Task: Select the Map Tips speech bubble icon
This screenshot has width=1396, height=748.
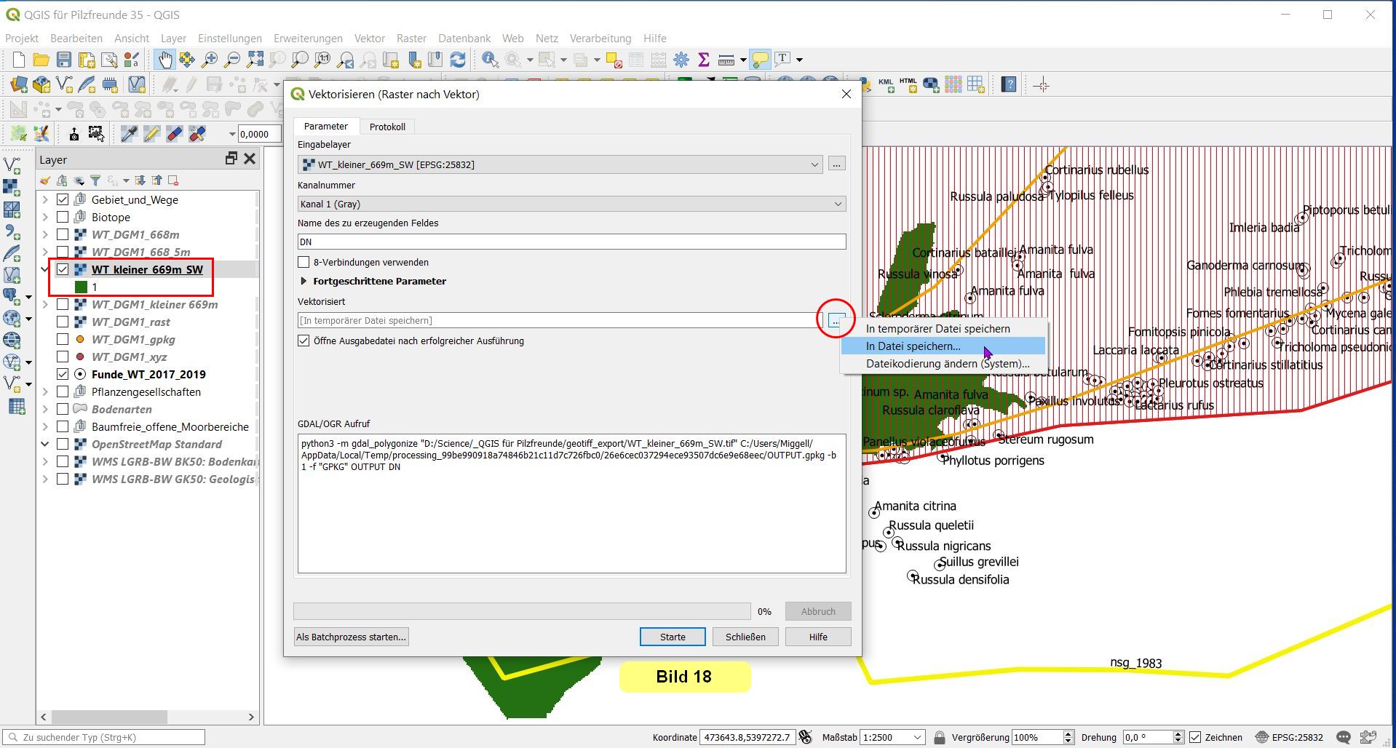Action: pyautogui.click(x=760, y=60)
